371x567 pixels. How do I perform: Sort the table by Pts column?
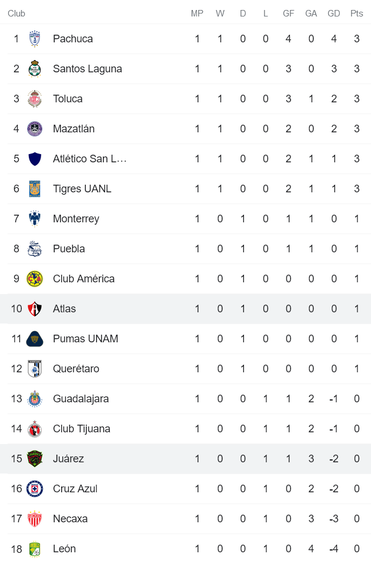[x=356, y=13]
